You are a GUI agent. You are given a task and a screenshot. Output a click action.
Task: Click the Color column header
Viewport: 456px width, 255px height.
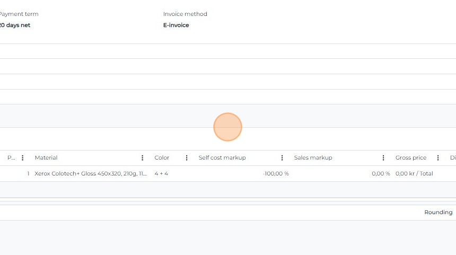coord(162,158)
